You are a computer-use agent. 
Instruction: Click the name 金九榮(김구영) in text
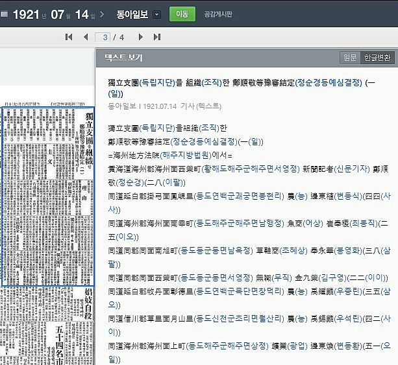coord(321,278)
